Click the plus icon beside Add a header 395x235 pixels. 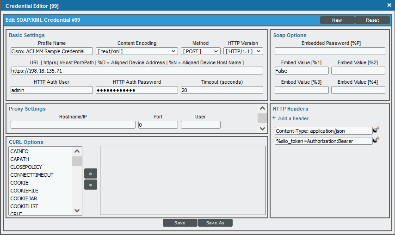click(274, 118)
